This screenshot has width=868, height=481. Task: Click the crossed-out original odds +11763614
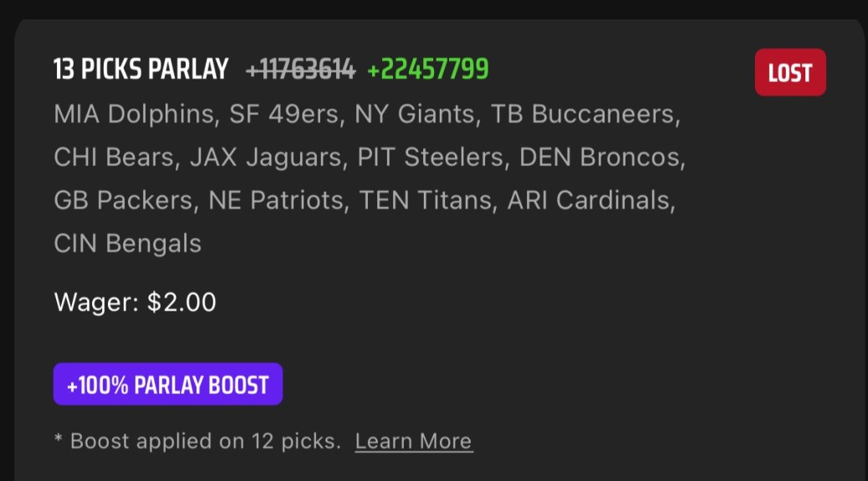301,69
